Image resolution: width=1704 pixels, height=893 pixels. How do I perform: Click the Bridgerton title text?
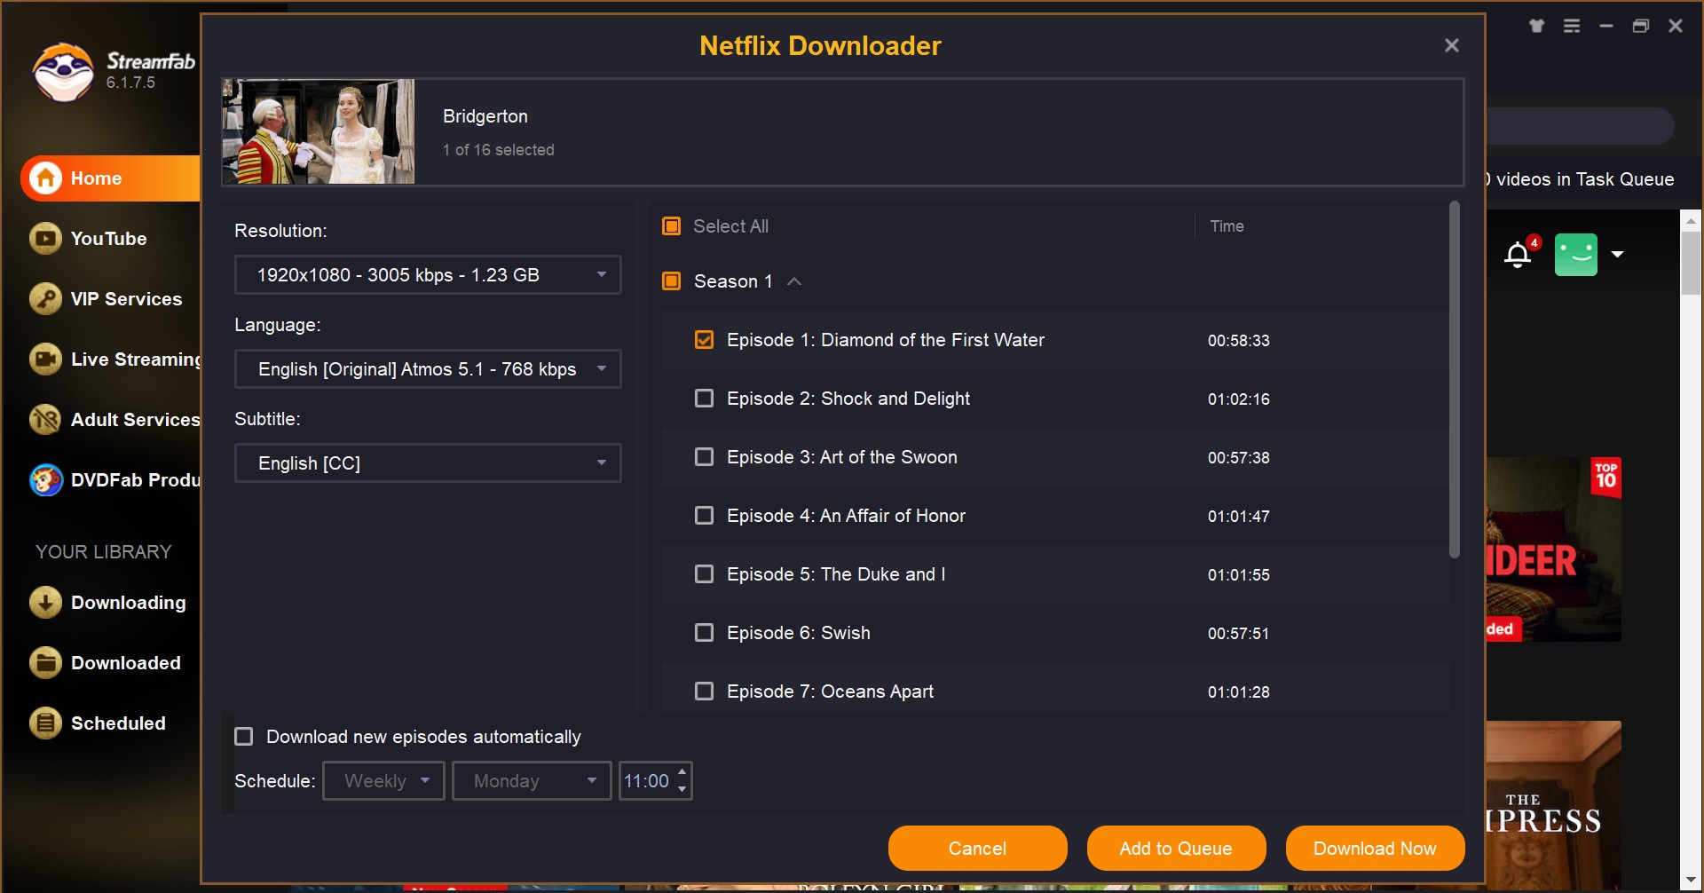click(x=485, y=116)
